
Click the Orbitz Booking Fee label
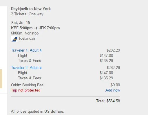27,85
